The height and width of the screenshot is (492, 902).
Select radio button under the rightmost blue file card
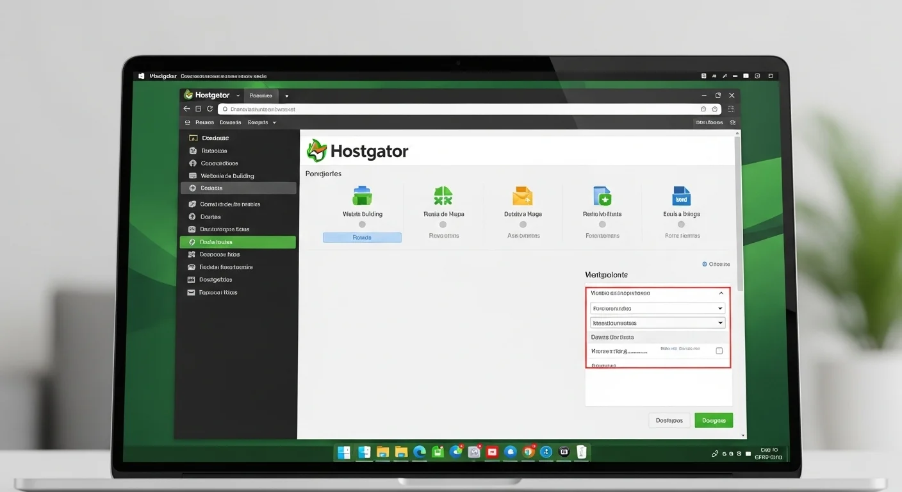(681, 224)
